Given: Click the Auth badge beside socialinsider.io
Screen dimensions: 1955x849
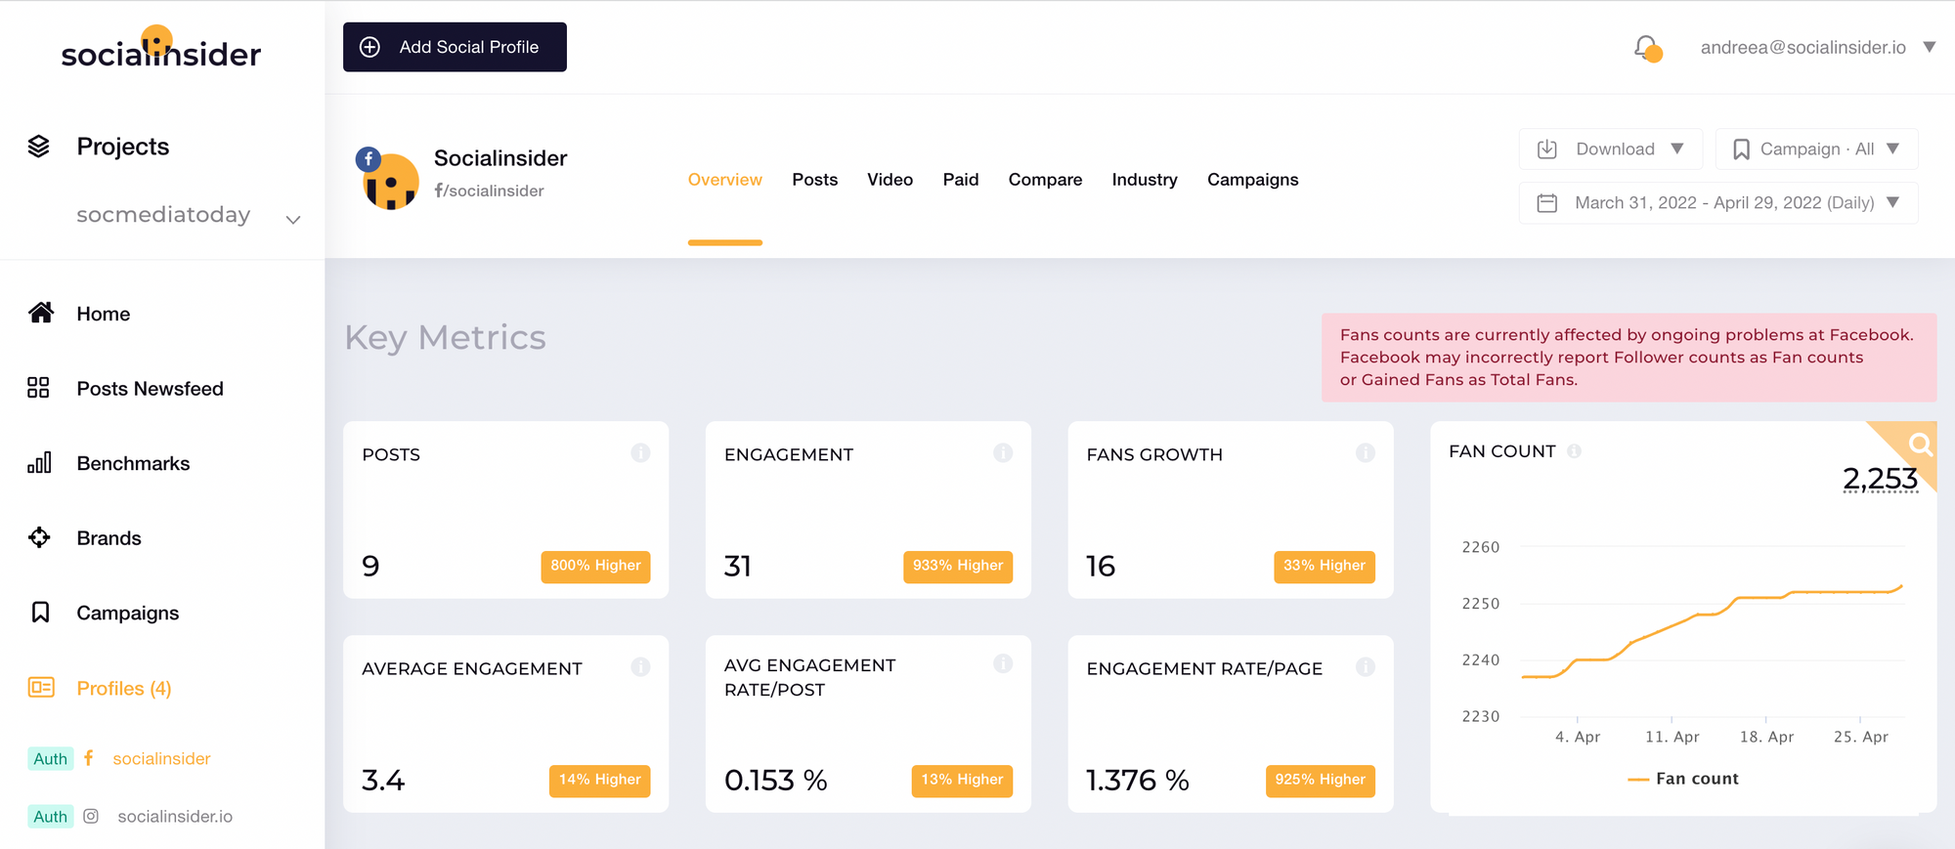Looking at the screenshot, I should (x=51, y=817).
